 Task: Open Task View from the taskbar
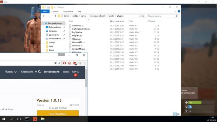19,119
